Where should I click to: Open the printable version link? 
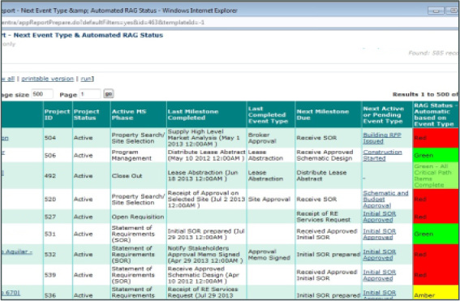(x=47, y=79)
